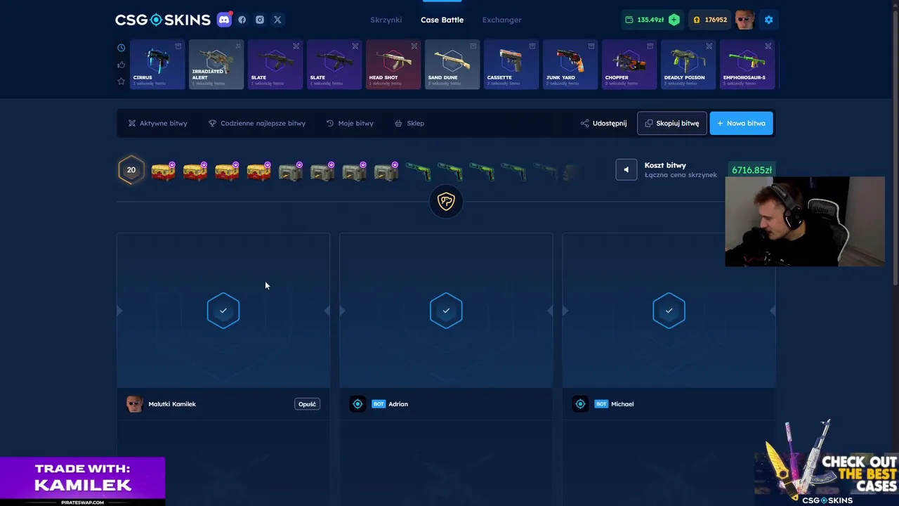
Task: Click the ready checkmark above BOT Adrian
Action: (446, 311)
